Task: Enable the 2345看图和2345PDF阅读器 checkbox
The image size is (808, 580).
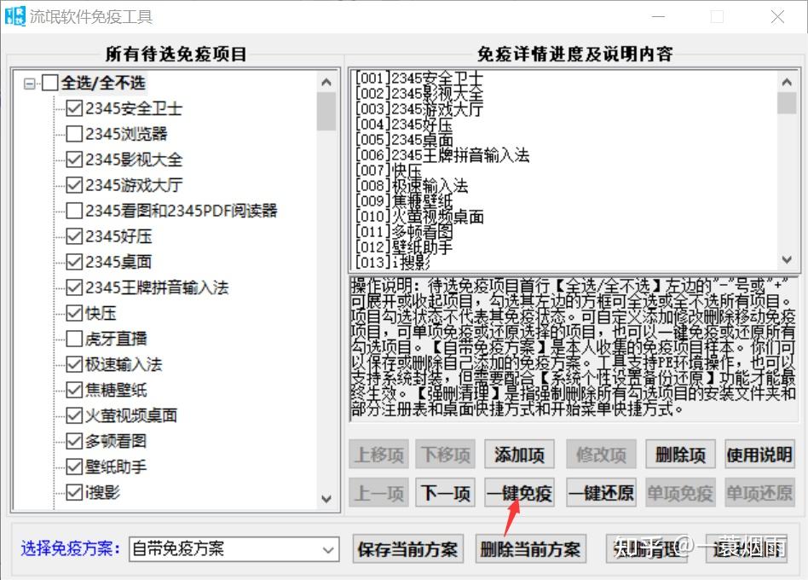Action: (x=74, y=211)
